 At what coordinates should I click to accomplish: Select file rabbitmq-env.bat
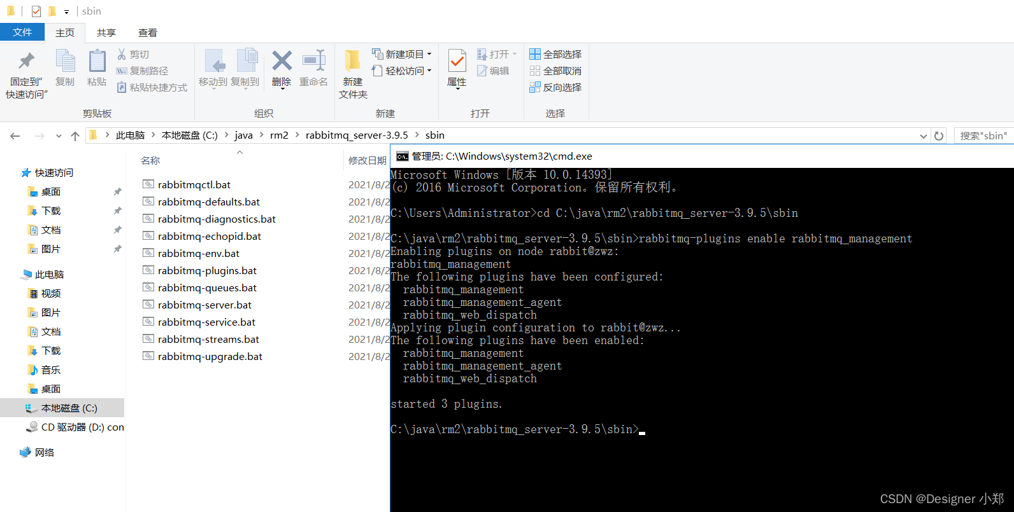pyautogui.click(x=199, y=254)
